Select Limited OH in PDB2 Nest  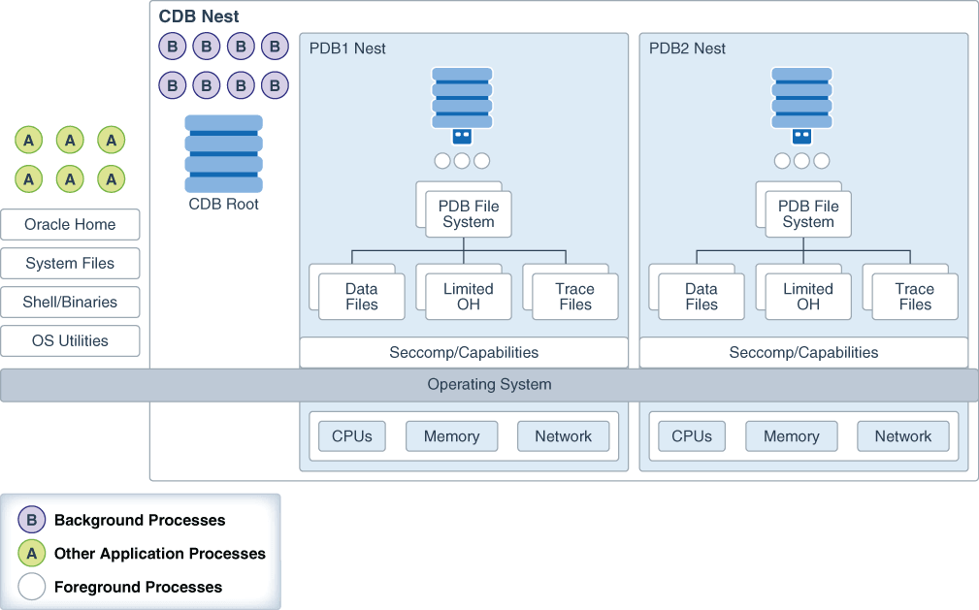coord(808,297)
